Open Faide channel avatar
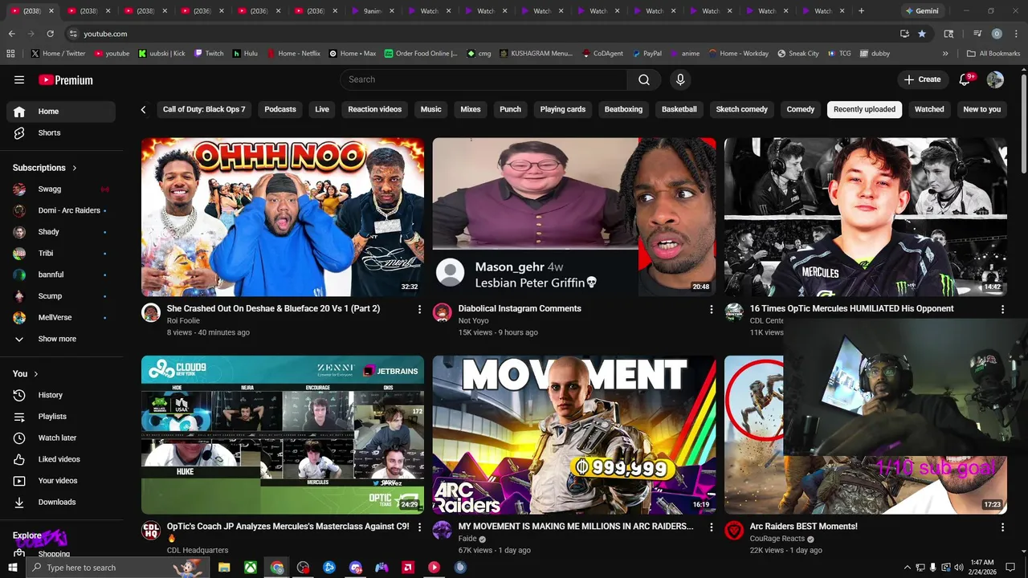1028x578 pixels. tap(443, 531)
